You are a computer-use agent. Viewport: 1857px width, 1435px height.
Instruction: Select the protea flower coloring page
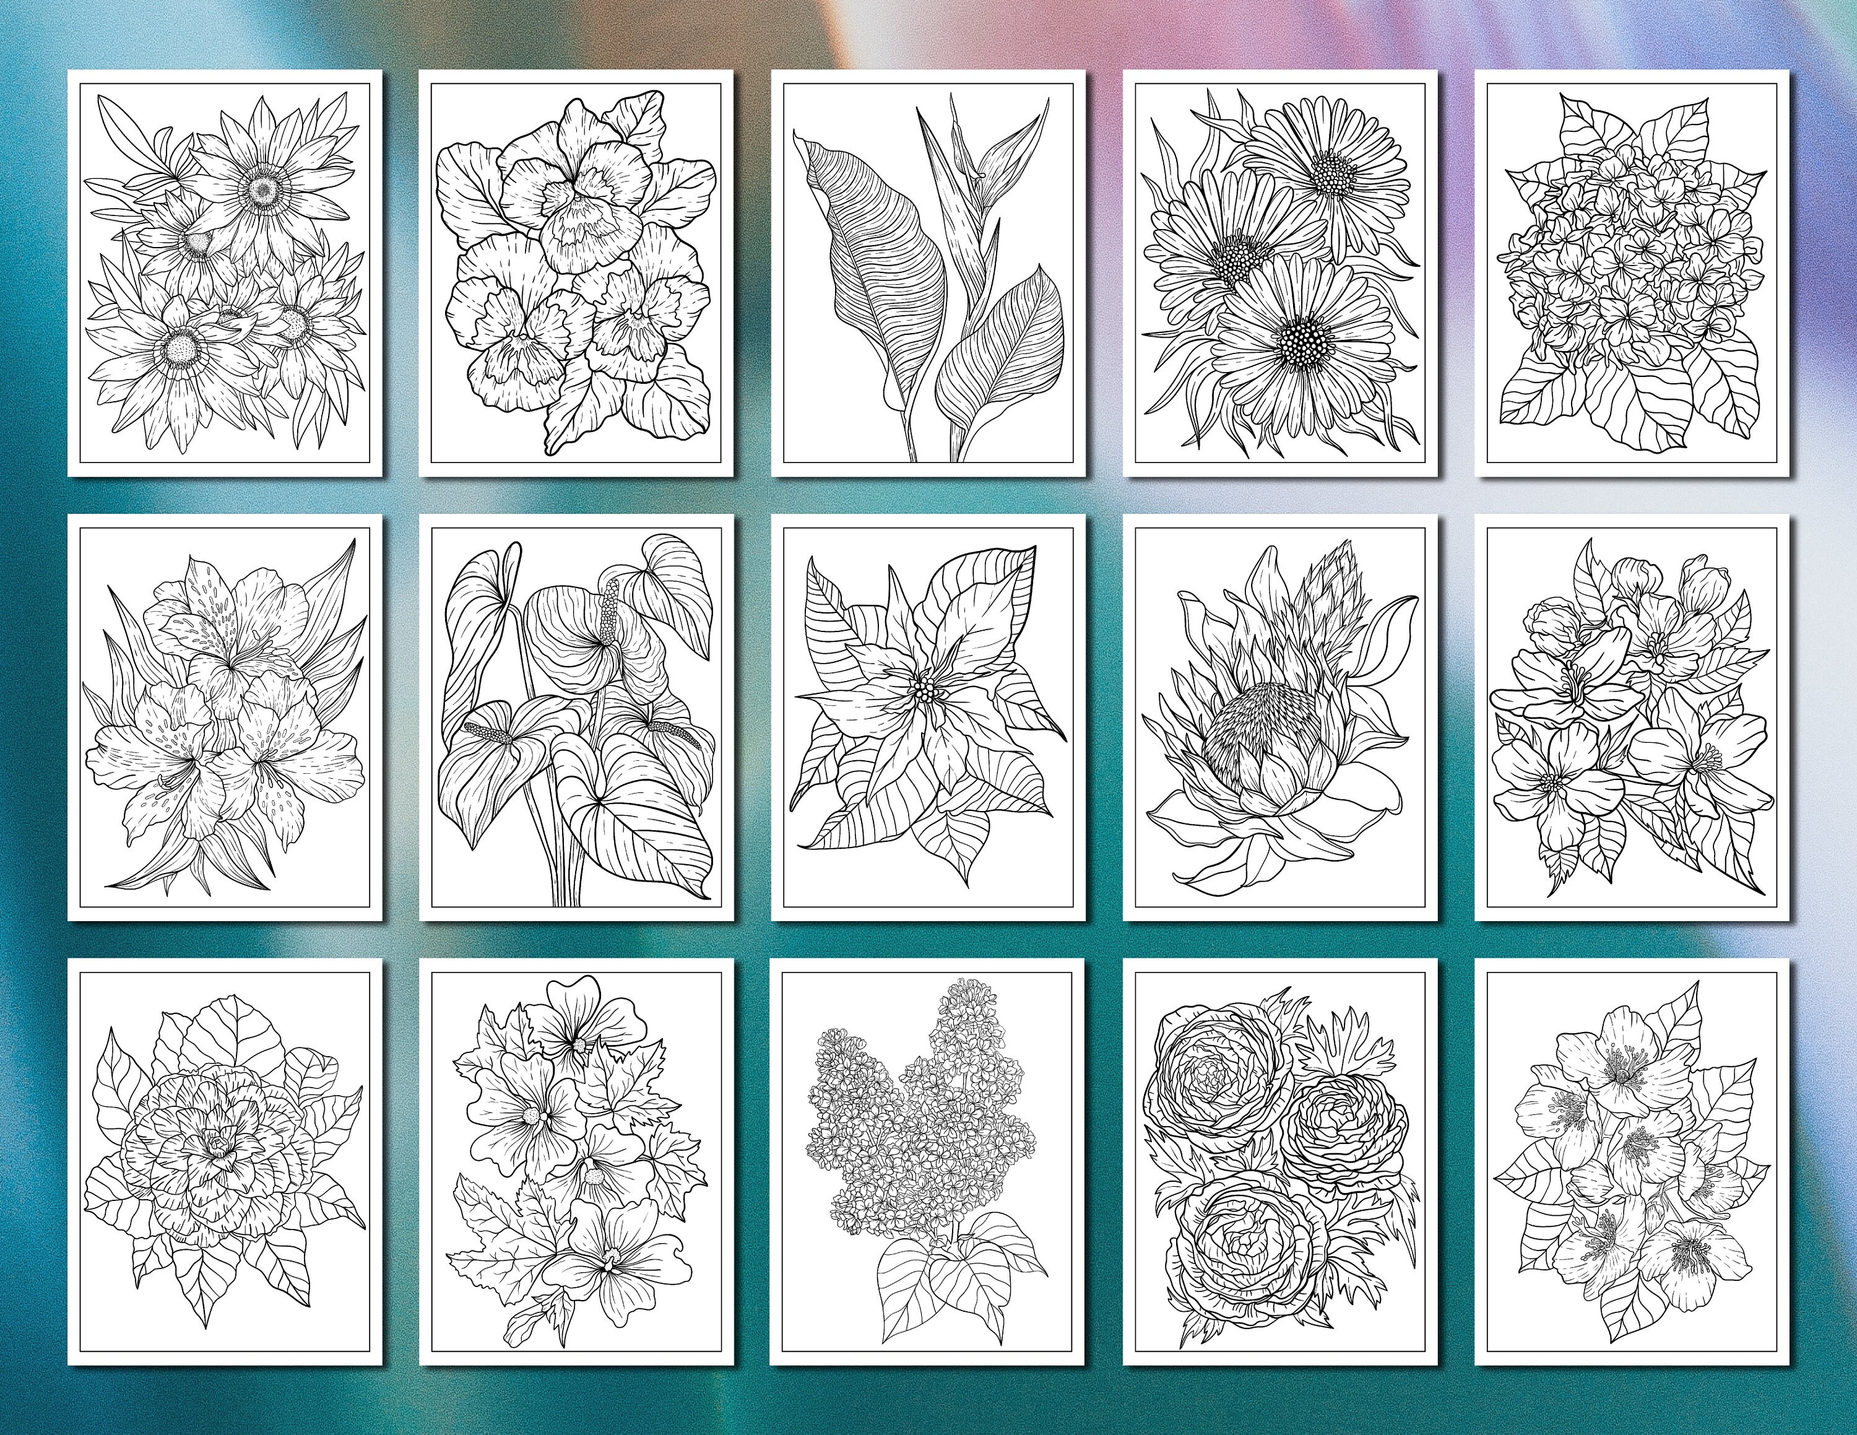(1281, 717)
